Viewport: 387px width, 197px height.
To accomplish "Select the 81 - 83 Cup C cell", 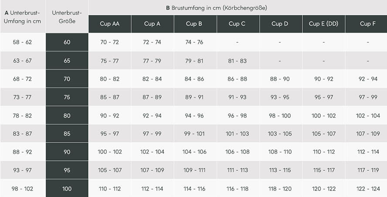I will [237, 61].
